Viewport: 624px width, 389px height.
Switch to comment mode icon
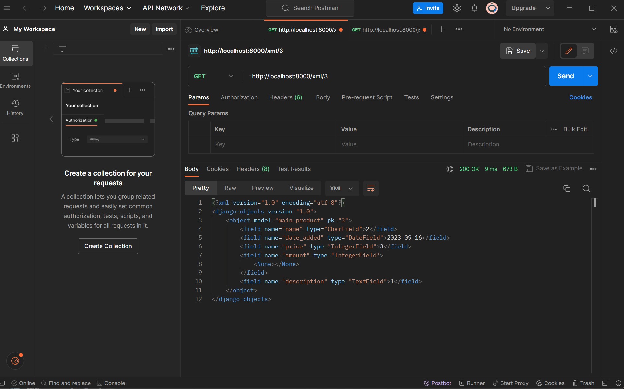tap(585, 51)
